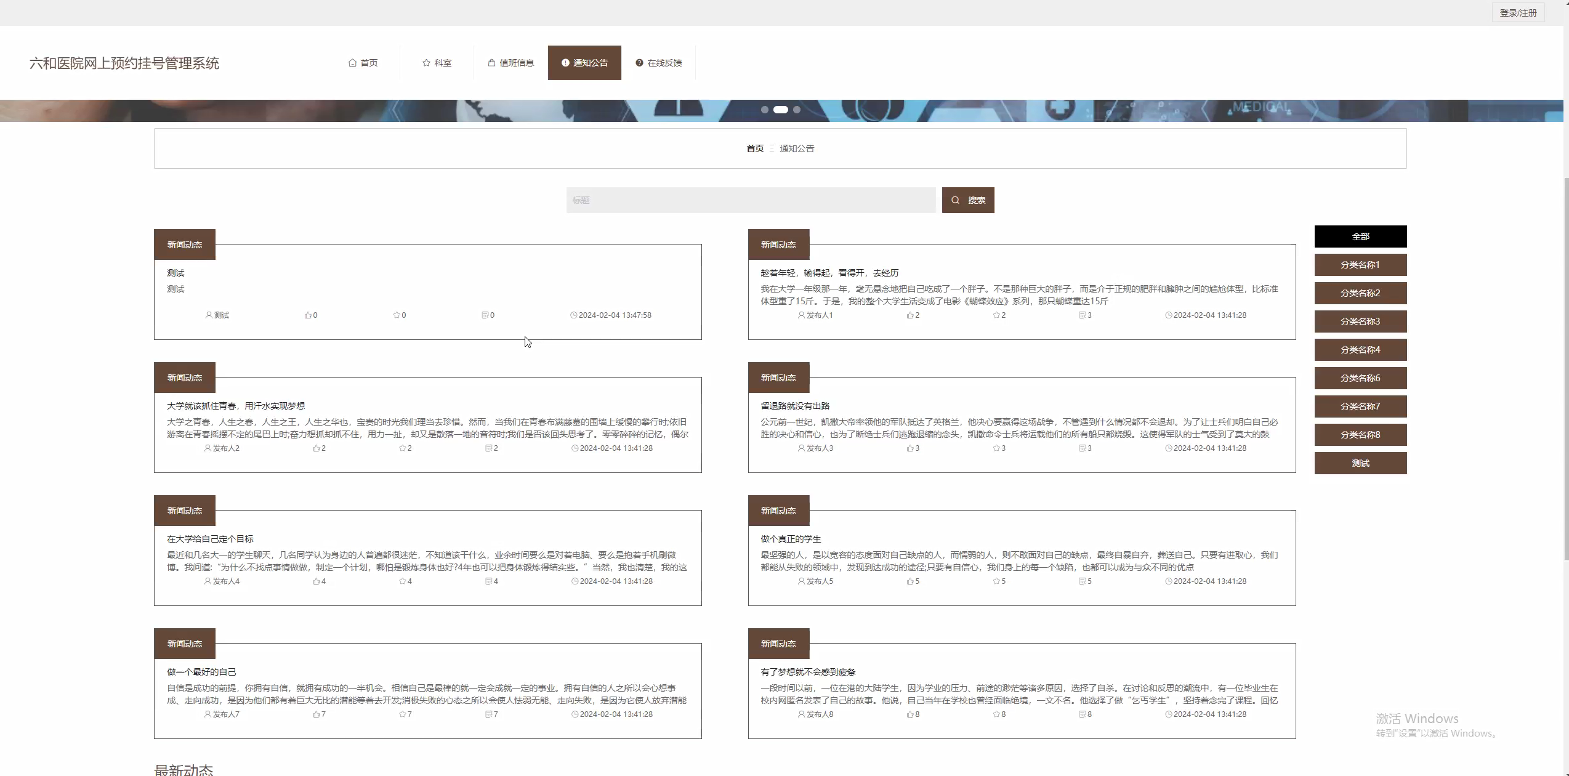This screenshot has height=776, width=1569.
Task: Click thumbs-up icon on 有了梦想就不会感到疲惫 post
Action: 910,714
